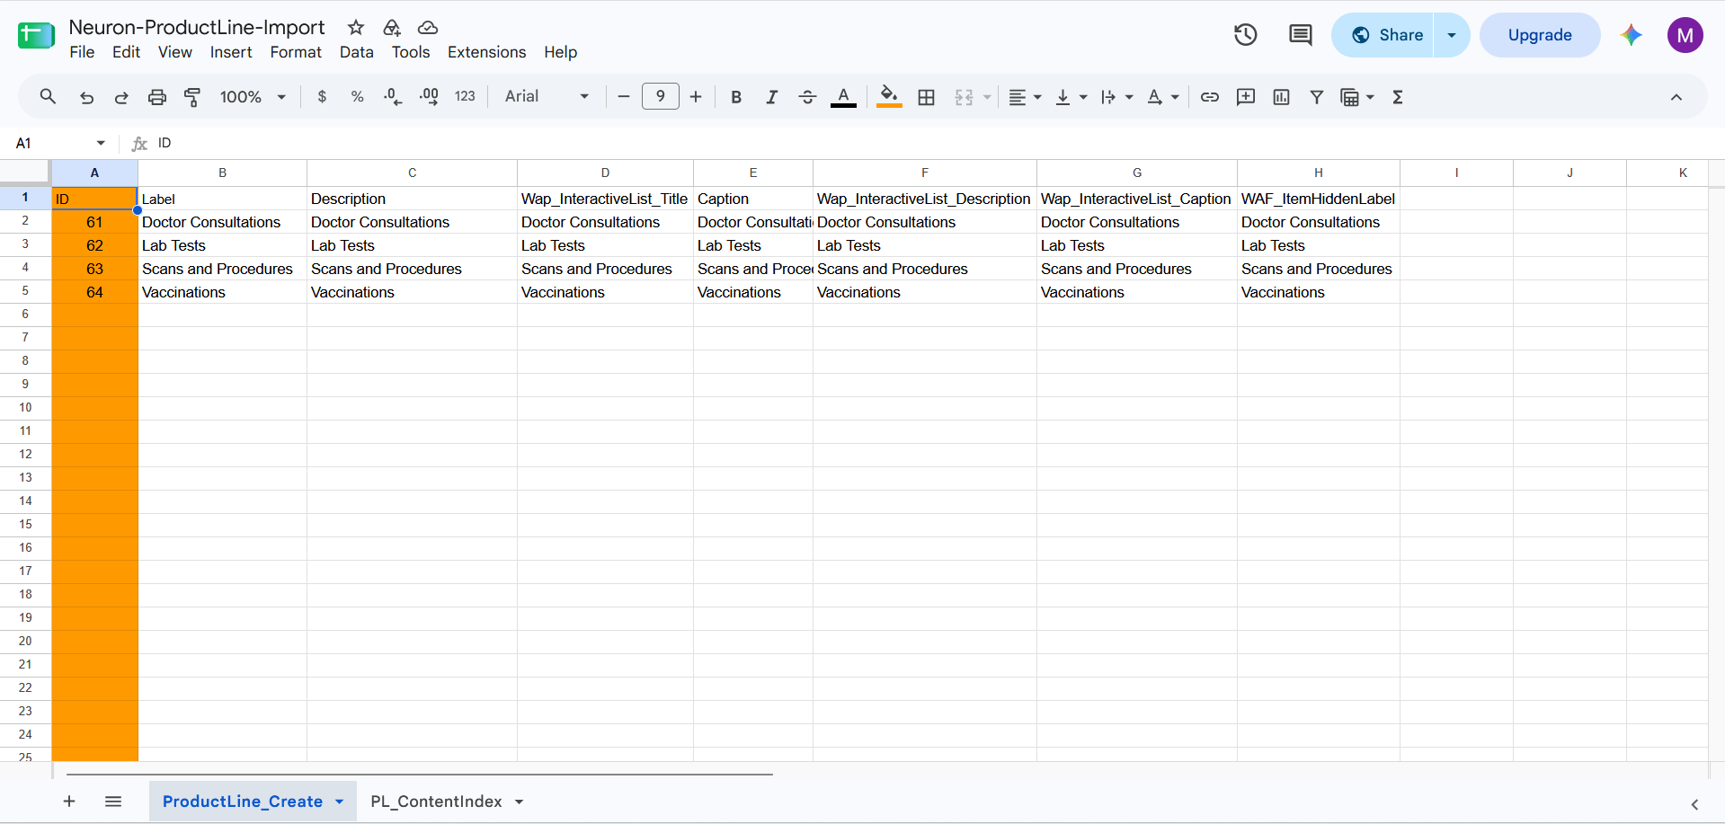Image resolution: width=1725 pixels, height=824 pixels.
Task: Open text rotation dropdown
Action: (1163, 97)
